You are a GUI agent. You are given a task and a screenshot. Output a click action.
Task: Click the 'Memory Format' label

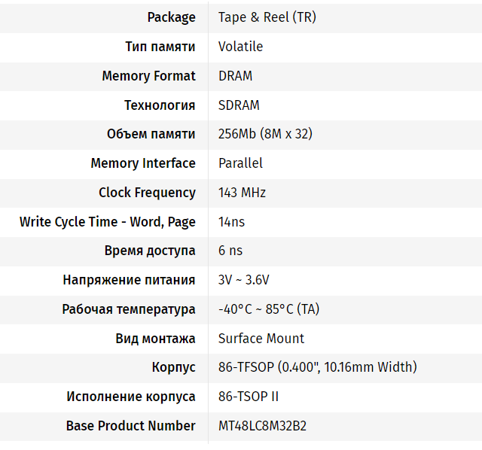[x=148, y=76]
